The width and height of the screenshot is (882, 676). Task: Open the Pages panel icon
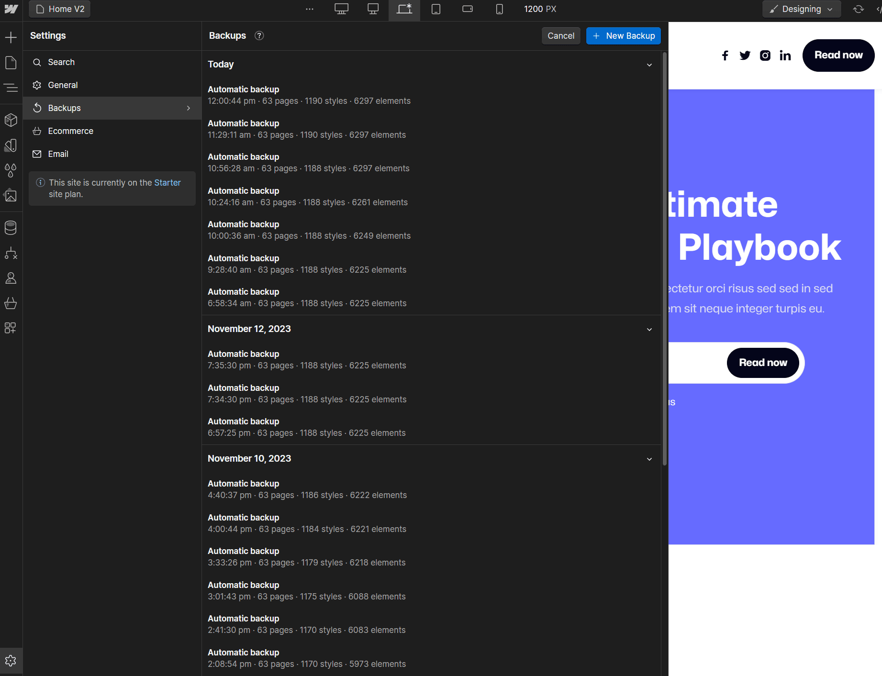point(11,63)
